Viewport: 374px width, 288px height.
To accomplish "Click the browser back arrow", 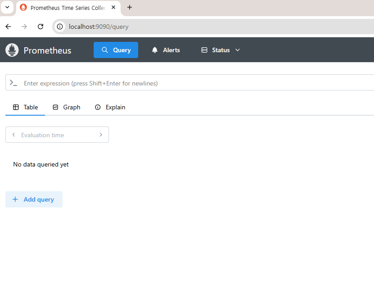I will click(x=8, y=27).
